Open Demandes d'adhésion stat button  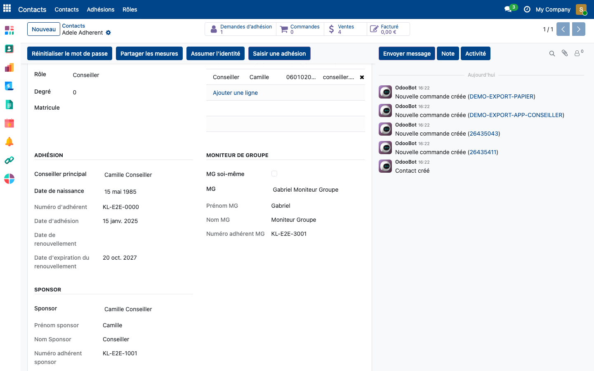pyautogui.click(x=240, y=29)
